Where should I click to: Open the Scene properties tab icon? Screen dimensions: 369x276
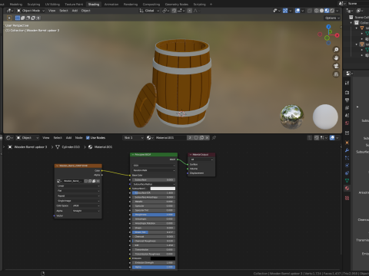(x=347, y=116)
